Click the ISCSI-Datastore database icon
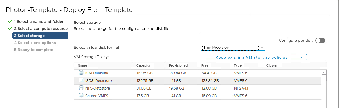Image resolution: width=339 pixels, height=108 pixels. point(81,80)
